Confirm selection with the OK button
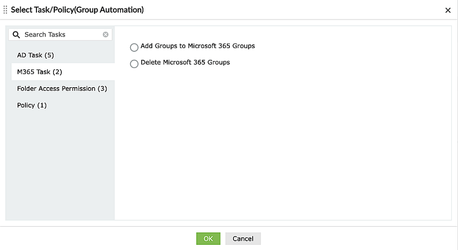 [x=208, y=239]
